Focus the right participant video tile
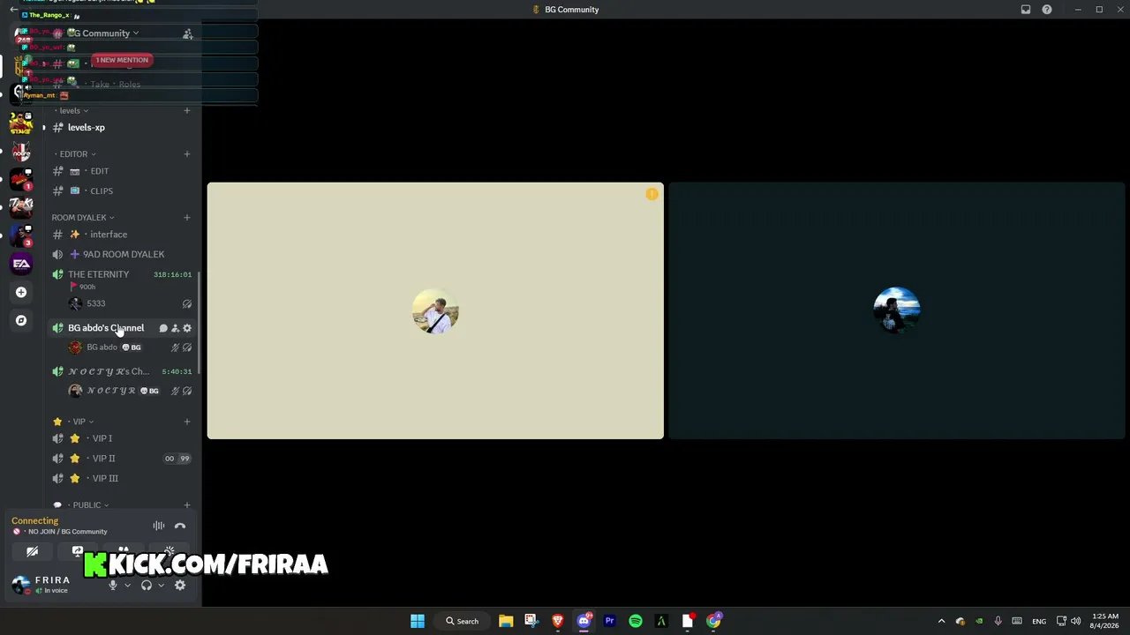 click(x=896, y=310)
